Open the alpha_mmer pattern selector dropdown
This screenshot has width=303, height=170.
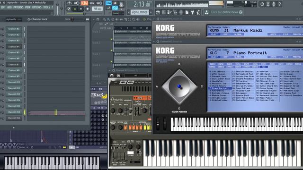tap(140, 12)
